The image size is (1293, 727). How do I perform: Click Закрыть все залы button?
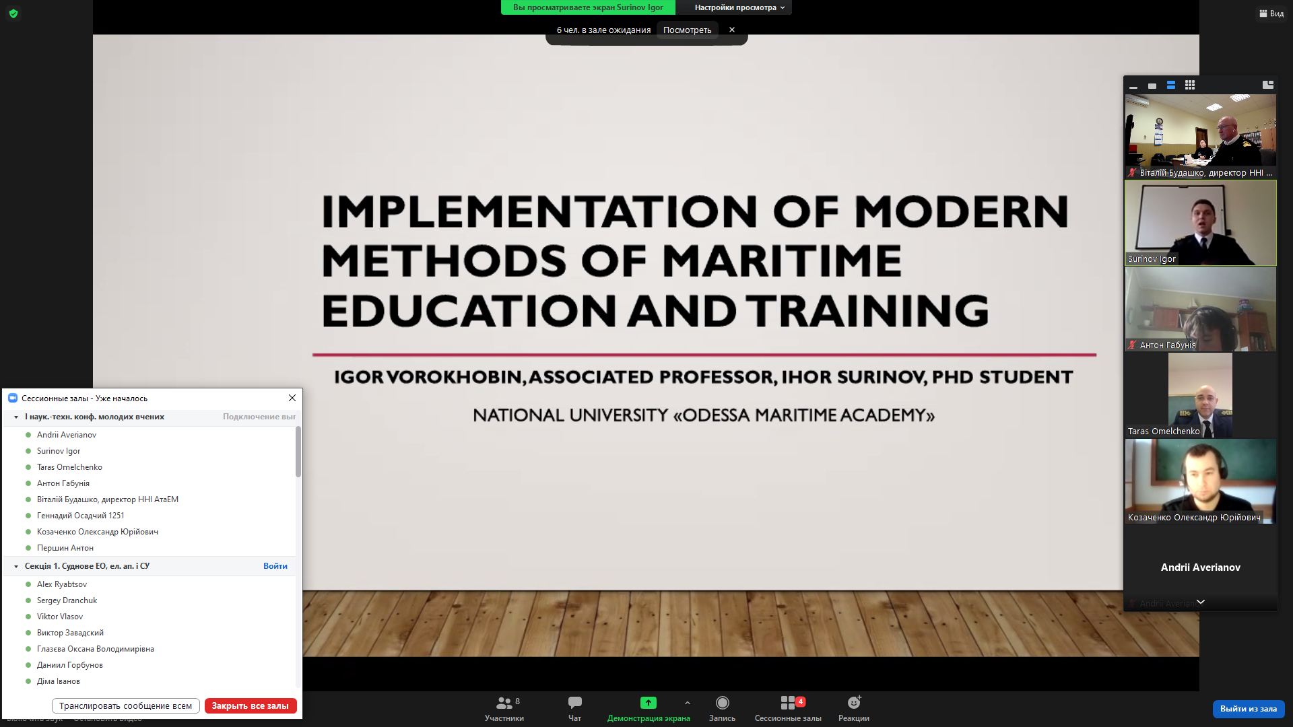tap(251, 706)
